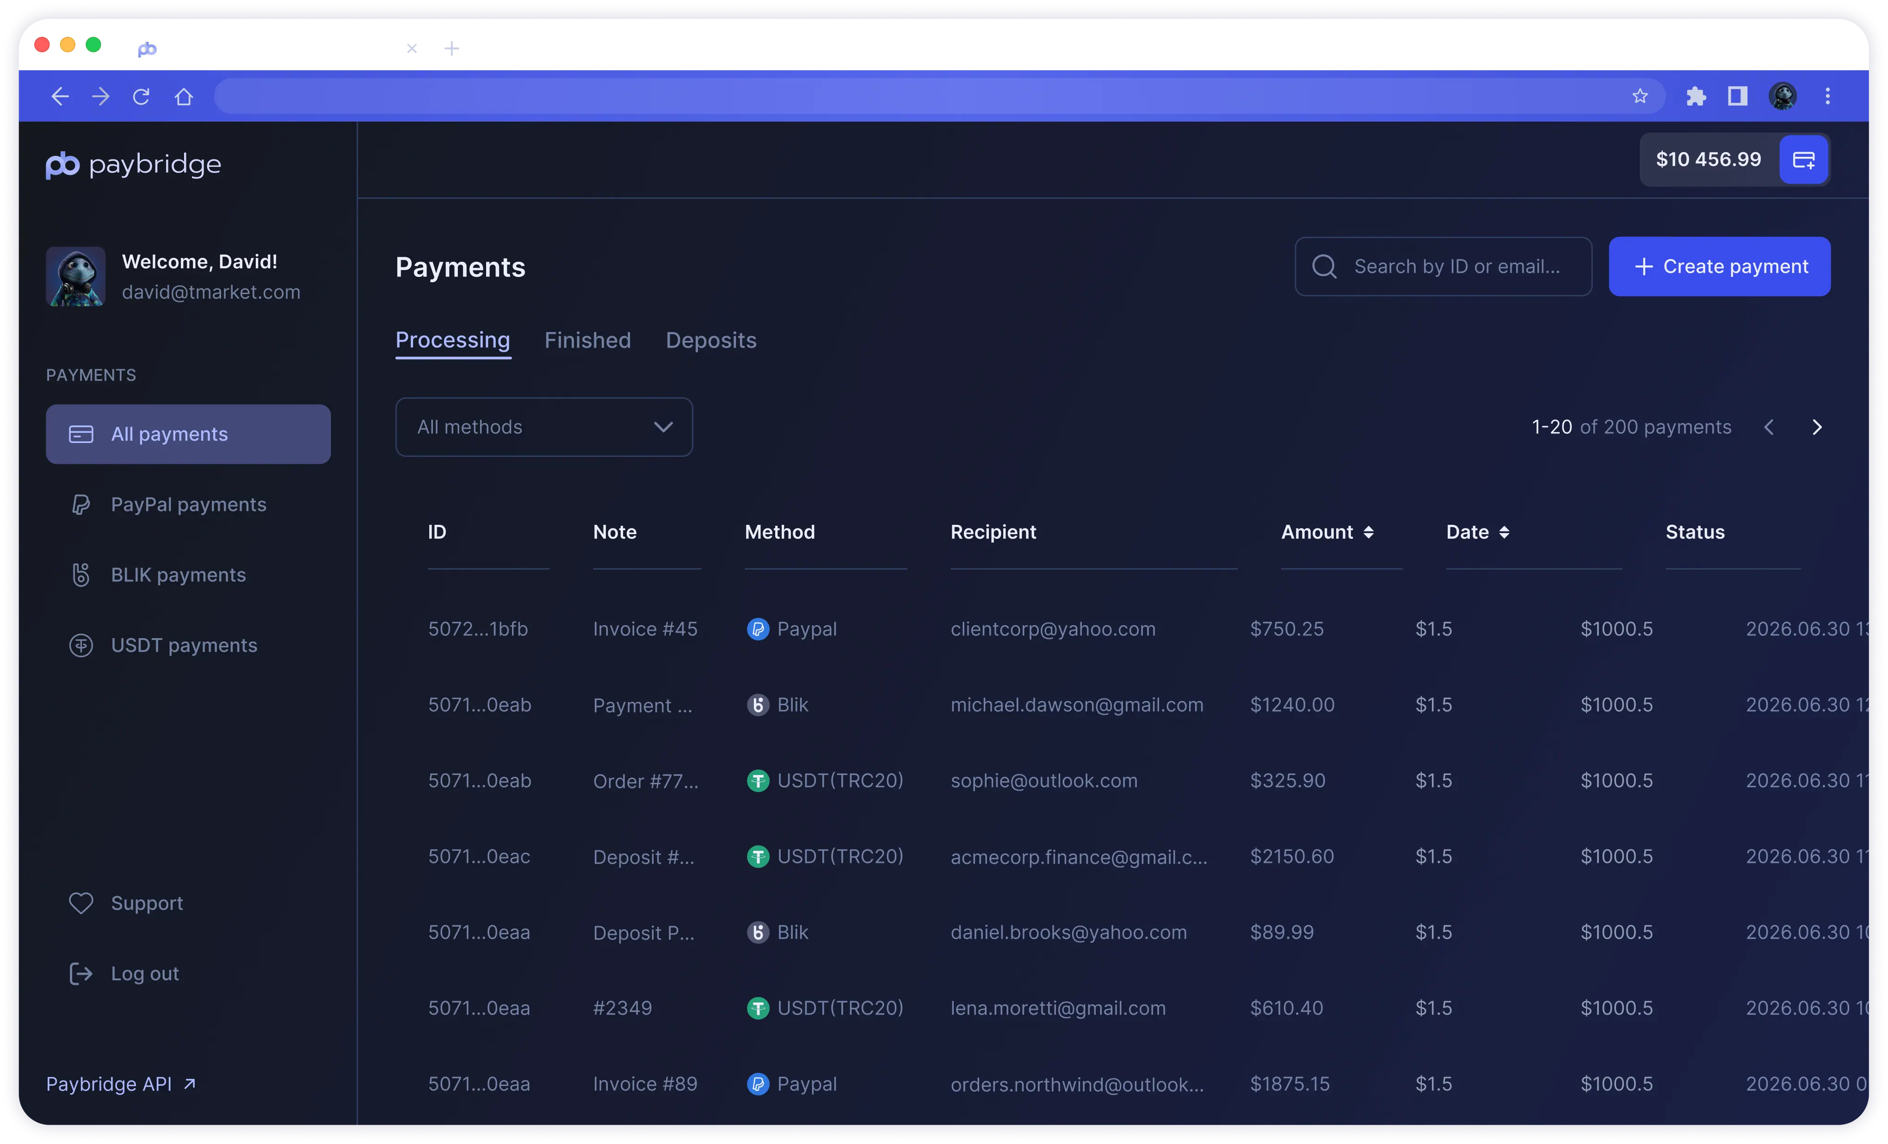Click recipient daniel.brooks@yahoo.com
The image size is (1888, 1144).
tap(1068, 933)
